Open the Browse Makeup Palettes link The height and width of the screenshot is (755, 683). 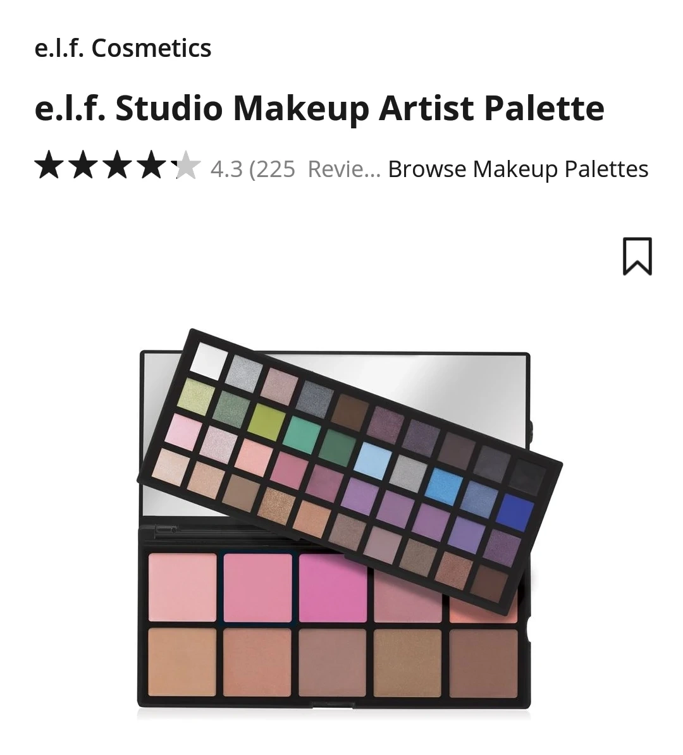518,169
